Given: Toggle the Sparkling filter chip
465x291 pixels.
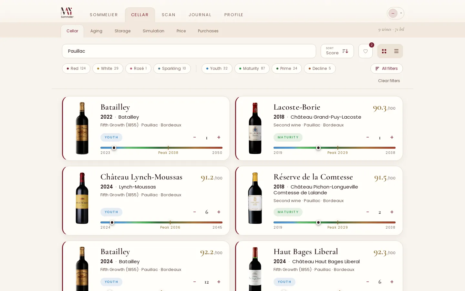Looking at the screenshot, I should 172,69.
